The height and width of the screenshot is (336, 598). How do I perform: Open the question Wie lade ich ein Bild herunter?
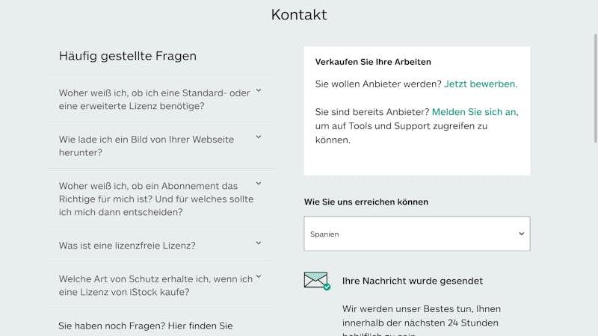tap(147, 146)
